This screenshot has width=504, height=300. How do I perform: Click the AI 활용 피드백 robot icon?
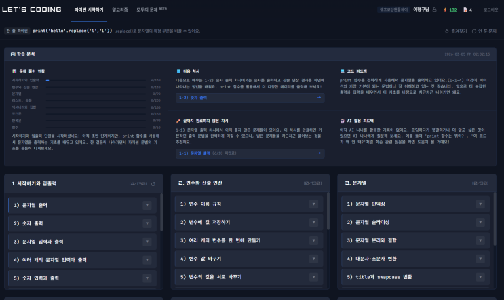(342, 121)
